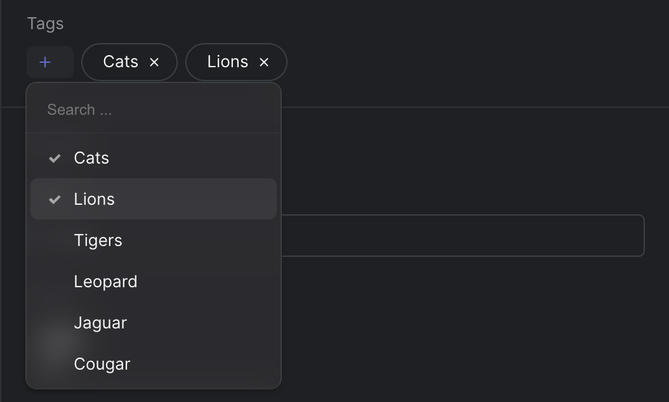Remove the Cats tag with its X
Screen dimensions: 669x402
pos(154,63)
